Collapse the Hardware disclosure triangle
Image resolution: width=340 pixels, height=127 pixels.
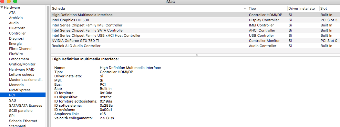click(2, 7)
